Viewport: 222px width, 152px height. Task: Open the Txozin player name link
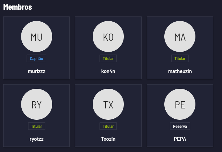[x=108, y=139]
